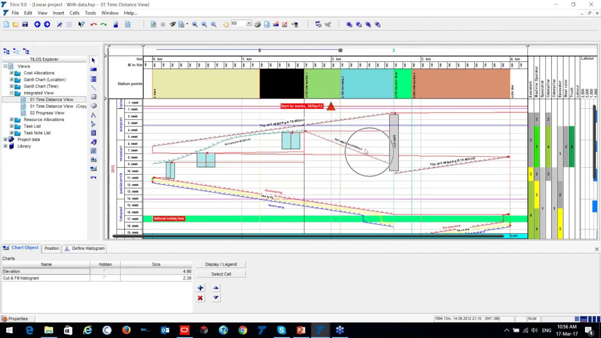The height and width of the screenshot is (338, 601).
Task: Click the print icon in toolbar
Action: pyautogui.click(x=257, y=24)
